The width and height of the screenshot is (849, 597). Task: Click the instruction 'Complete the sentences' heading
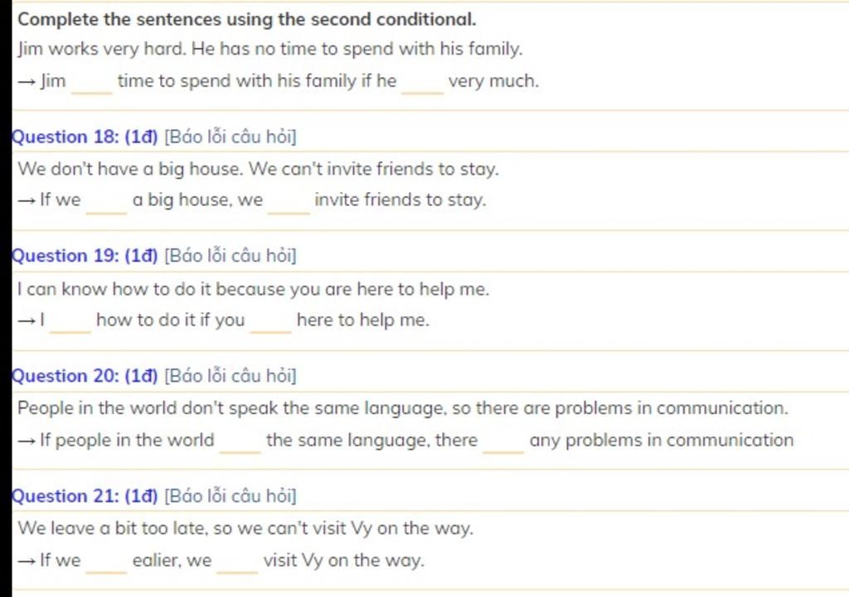point(247,20)
